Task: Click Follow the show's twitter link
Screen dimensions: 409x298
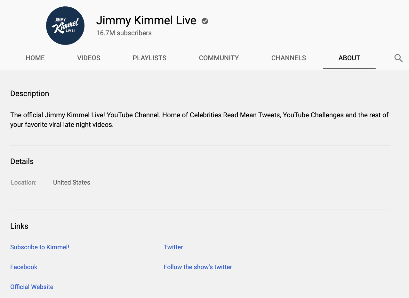Action: tap(198, 267)
